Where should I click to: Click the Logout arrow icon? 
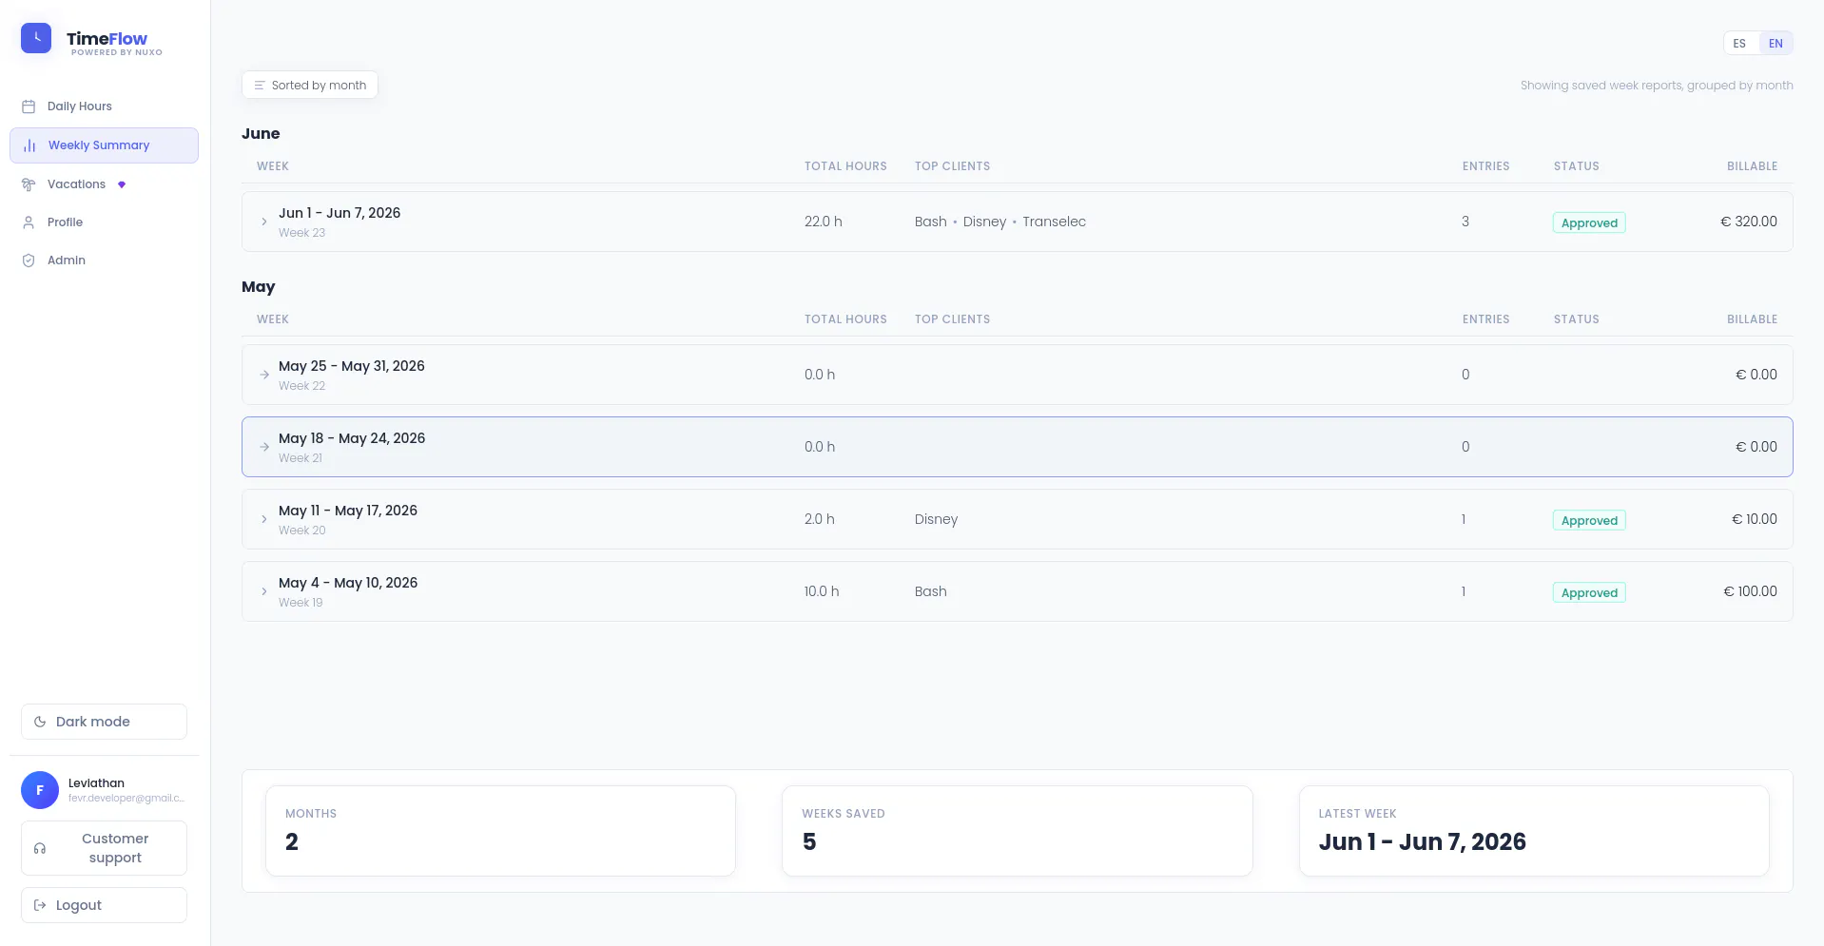(x=40, y=905)
